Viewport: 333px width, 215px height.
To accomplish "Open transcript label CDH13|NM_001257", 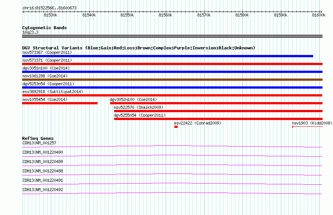I will [x=39, y=143].
